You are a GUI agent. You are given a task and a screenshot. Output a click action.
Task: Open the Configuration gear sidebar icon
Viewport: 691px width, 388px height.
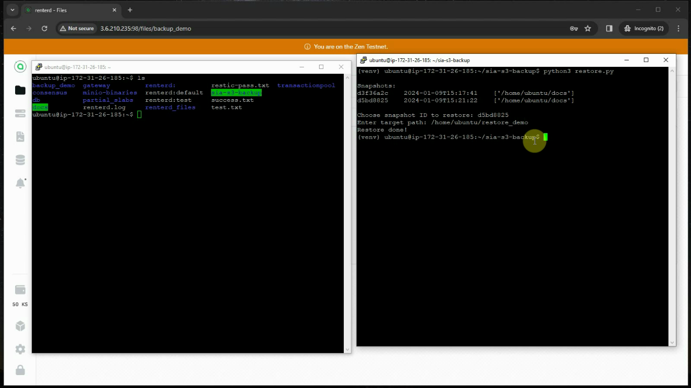(20, 349)
